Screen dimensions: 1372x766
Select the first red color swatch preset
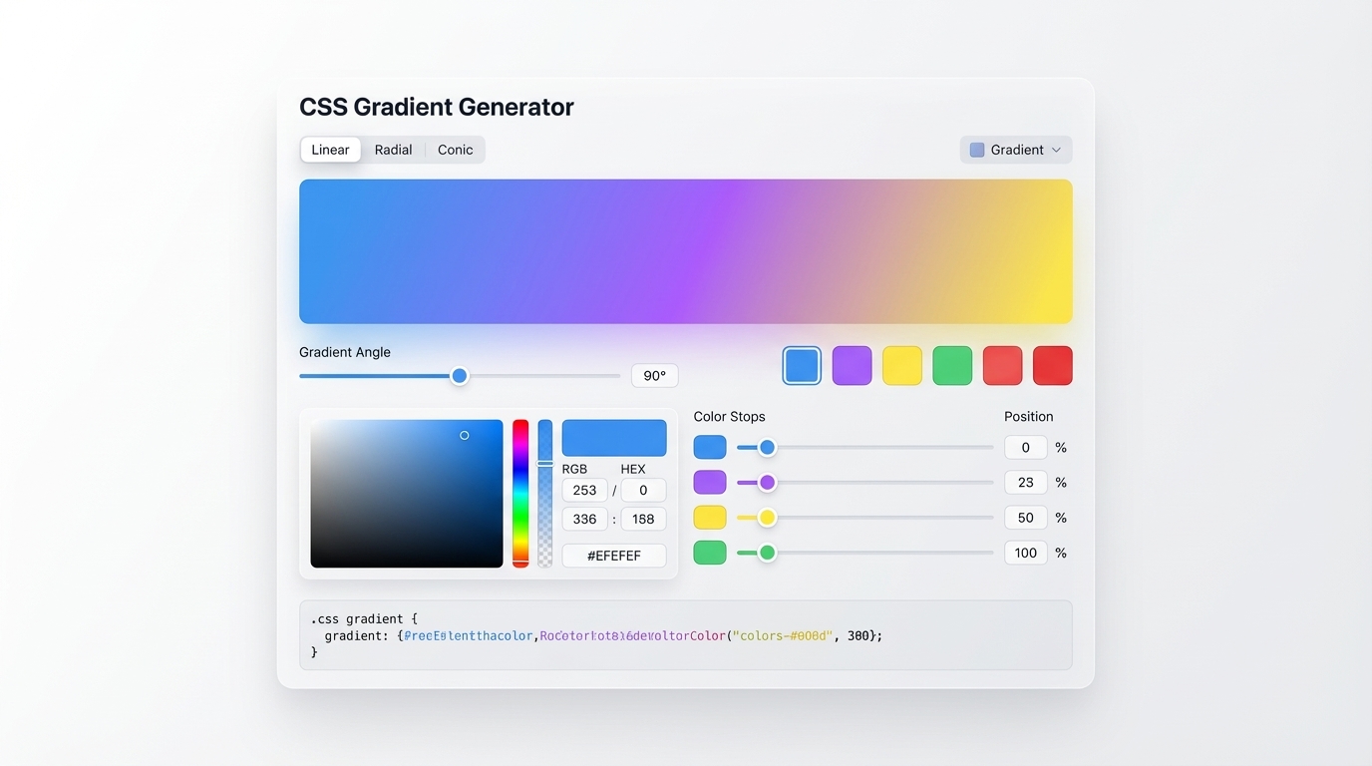click(x=1002, y=365)
